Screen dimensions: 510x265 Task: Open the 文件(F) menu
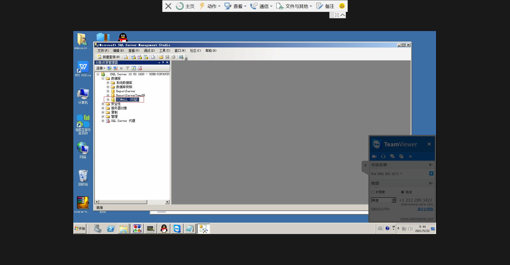pos(103,51)
